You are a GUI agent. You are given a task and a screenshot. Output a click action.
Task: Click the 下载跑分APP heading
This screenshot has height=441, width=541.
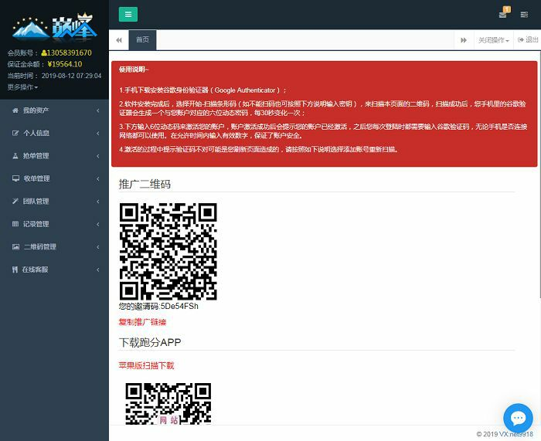(x=150, y=342)
